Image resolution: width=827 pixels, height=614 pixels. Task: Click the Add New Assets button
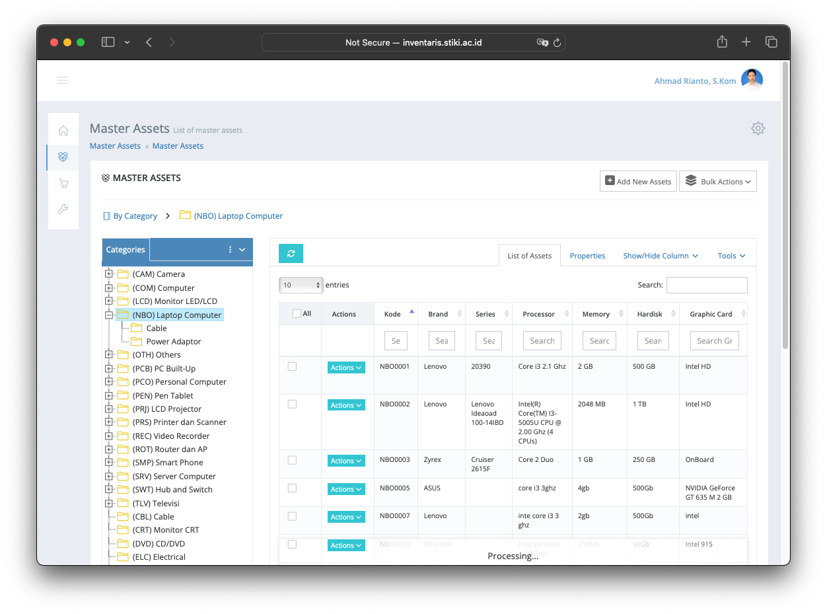(638, 181)
